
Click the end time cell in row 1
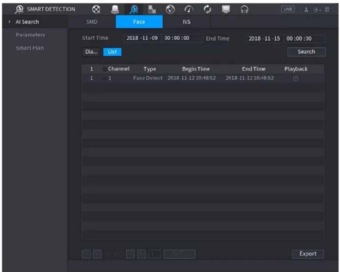coord(249,78)
